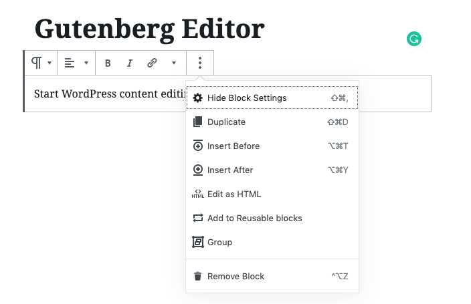Expand the block type switcher arrow
471x304 pixels.
tap(50, 63)
